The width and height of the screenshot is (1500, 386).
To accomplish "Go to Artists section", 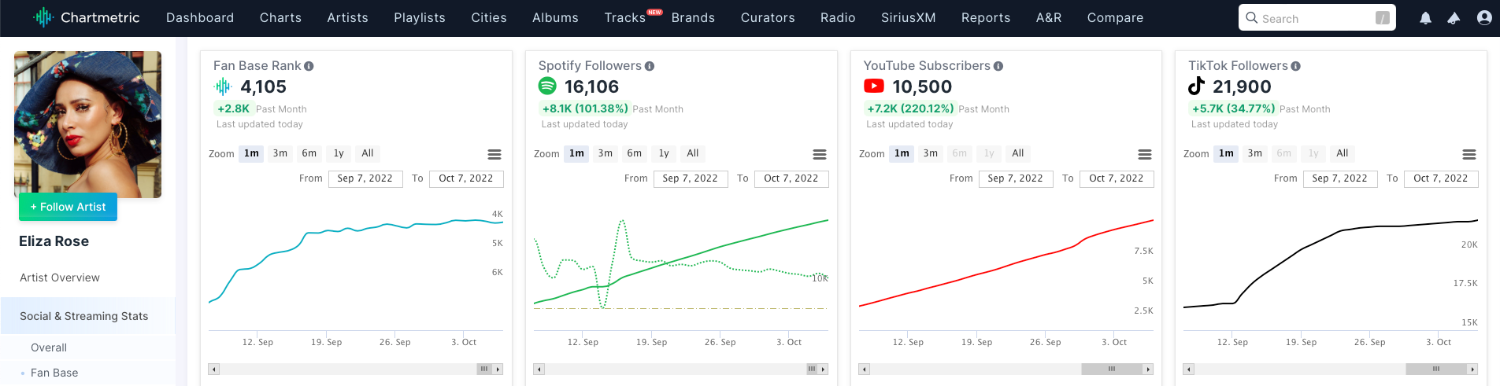I will pyautogui.click(x=347, y=17).
